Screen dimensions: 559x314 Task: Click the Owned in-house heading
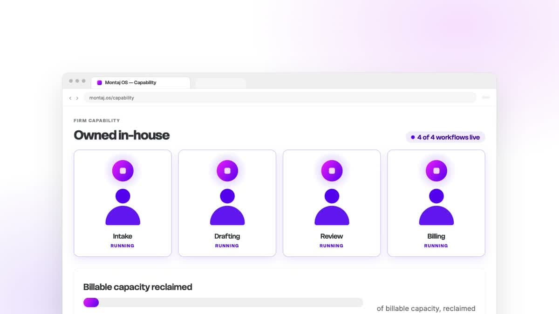(122, 135)
